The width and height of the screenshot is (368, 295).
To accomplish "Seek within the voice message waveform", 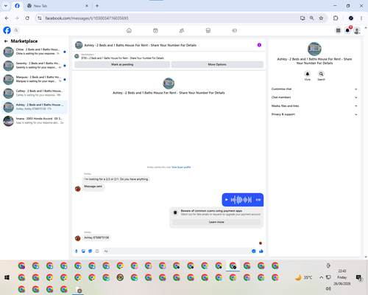I will [x=241, y=200].
